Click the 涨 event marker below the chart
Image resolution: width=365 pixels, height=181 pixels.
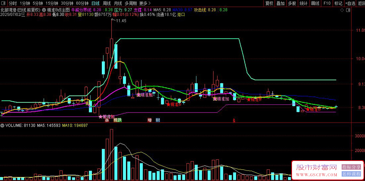pyautogui.click(x=107, y=120)
